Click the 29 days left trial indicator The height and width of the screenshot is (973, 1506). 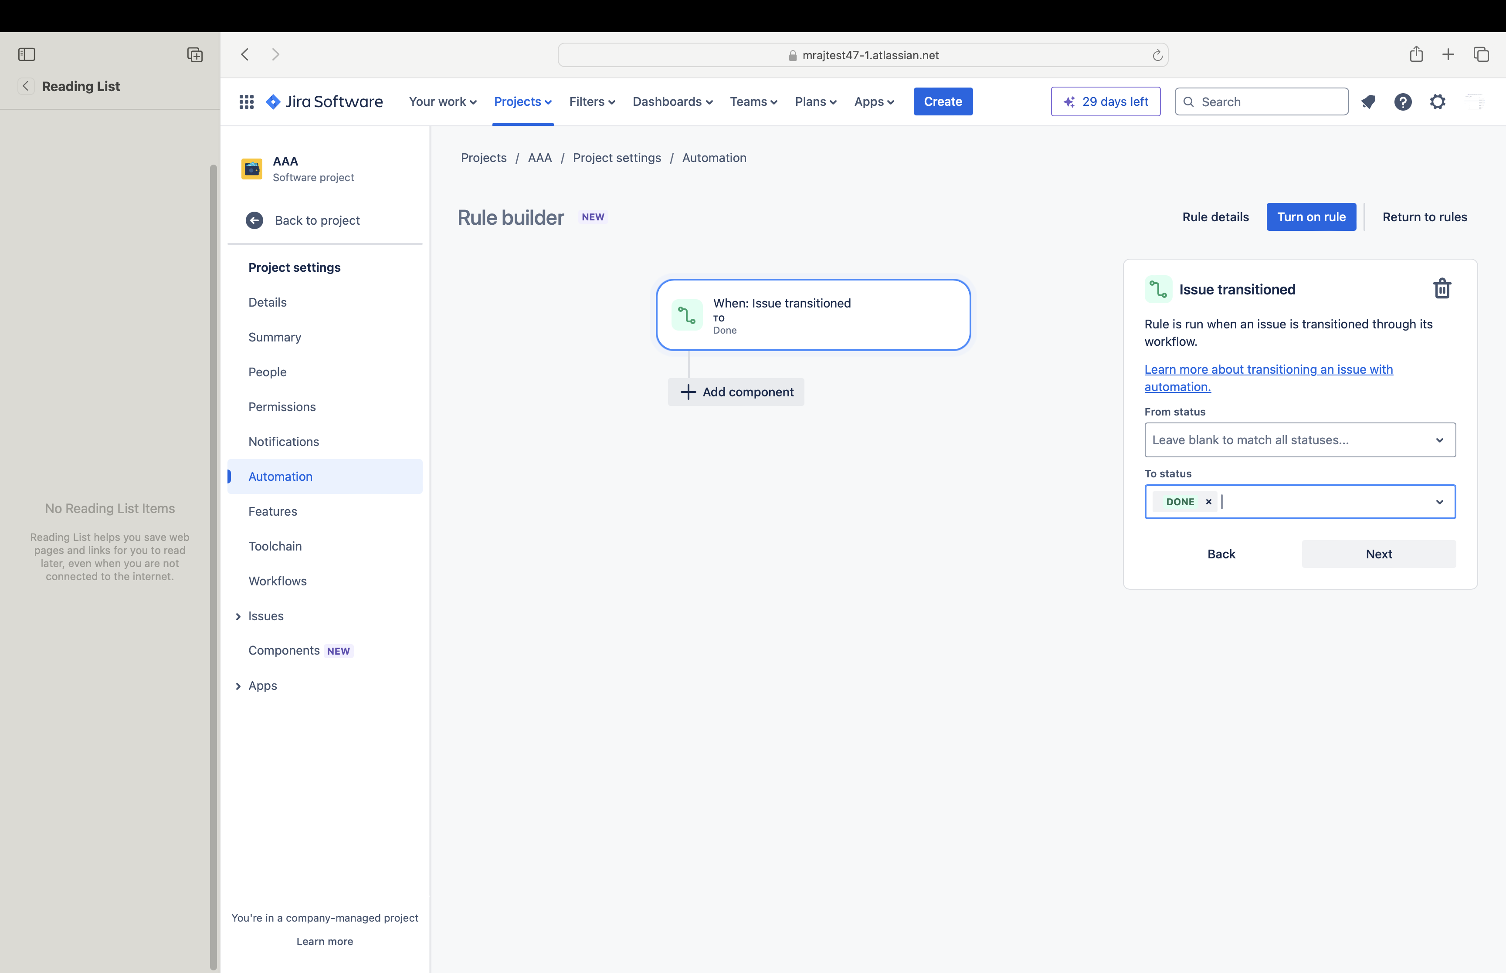coord(1105,101)
